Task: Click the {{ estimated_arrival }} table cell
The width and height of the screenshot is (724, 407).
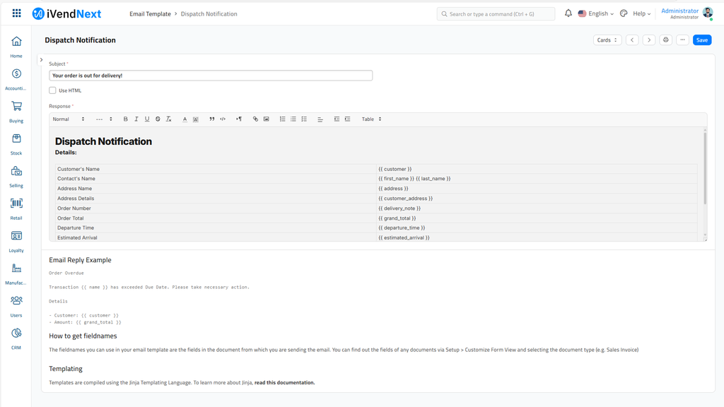Action: click(x=537, y=237)
